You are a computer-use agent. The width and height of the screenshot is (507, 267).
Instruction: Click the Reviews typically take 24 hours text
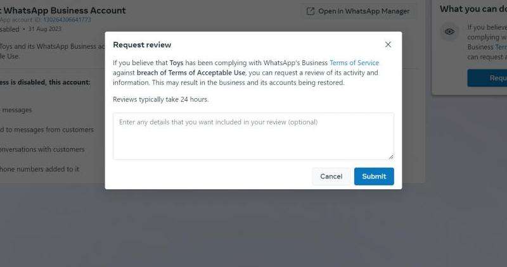pyautogui.click(x=161, y=99)
